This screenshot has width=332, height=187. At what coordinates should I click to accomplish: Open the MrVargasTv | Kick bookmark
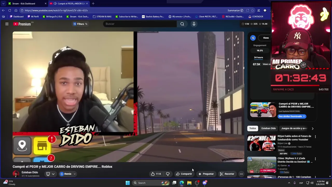click(x=52, y=17)
